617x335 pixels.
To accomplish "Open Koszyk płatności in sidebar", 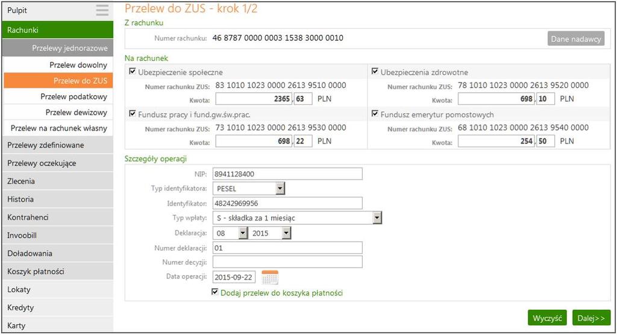I will (57, 271).
